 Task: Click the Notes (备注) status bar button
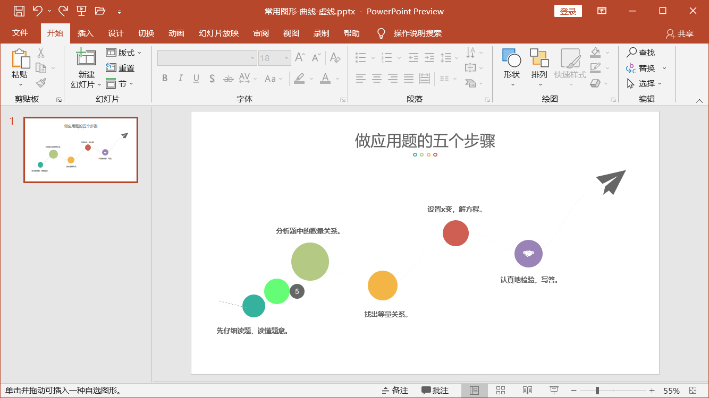point(395,391)
